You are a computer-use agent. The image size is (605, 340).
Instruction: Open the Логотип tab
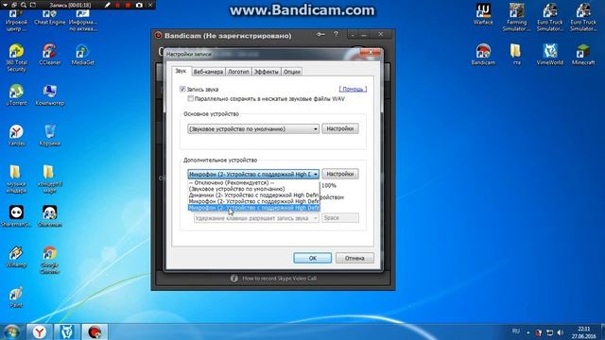click(238, 72)
